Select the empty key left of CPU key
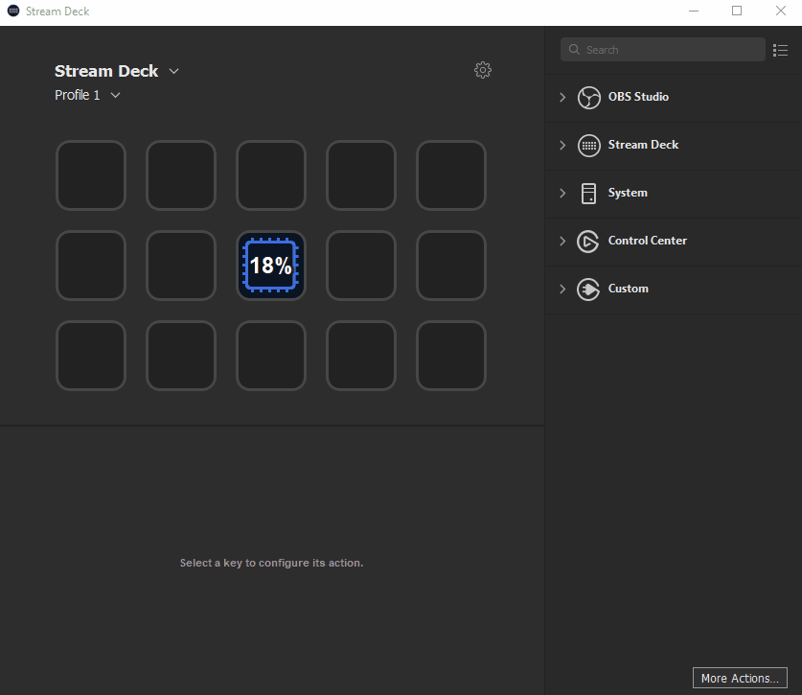The width and height of the screenshot is (802, 695). click(x=181, y=266)
